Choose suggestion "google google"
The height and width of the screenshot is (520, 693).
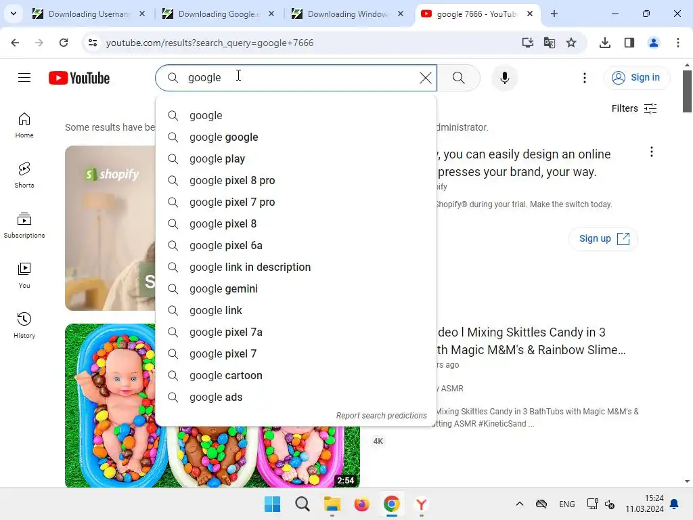pos(296,137)
